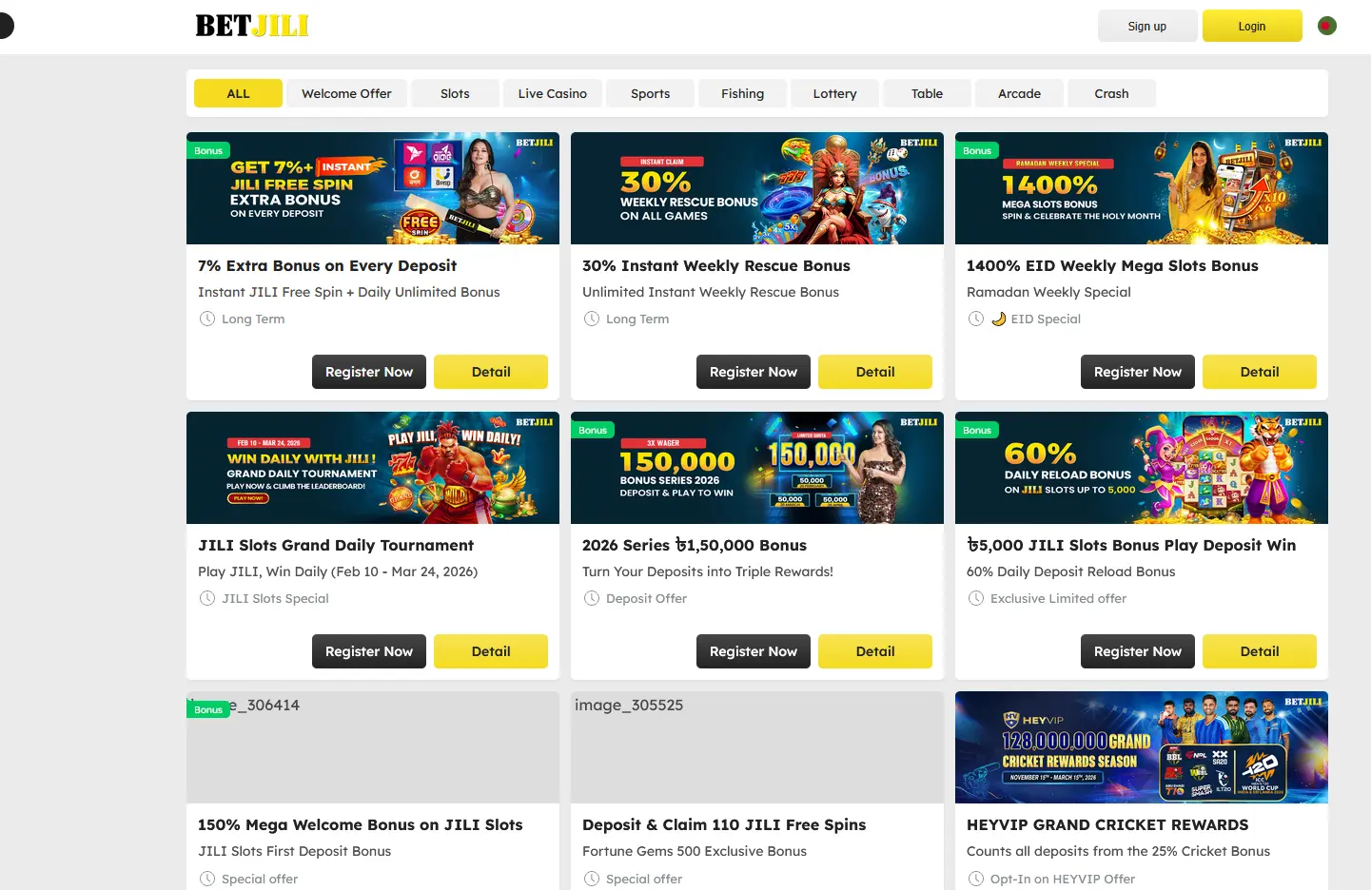Open the HEYVIP Grand Cricket Rewards banner
1371x890 pixels.
1142,747
